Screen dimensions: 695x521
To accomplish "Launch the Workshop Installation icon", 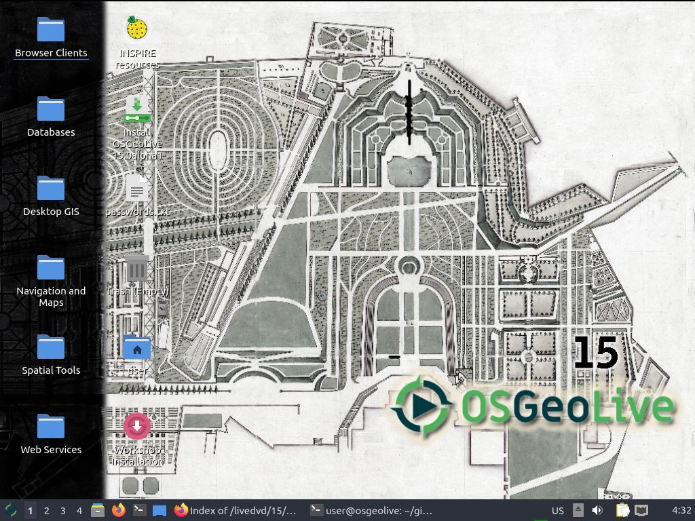I will 137,427.
